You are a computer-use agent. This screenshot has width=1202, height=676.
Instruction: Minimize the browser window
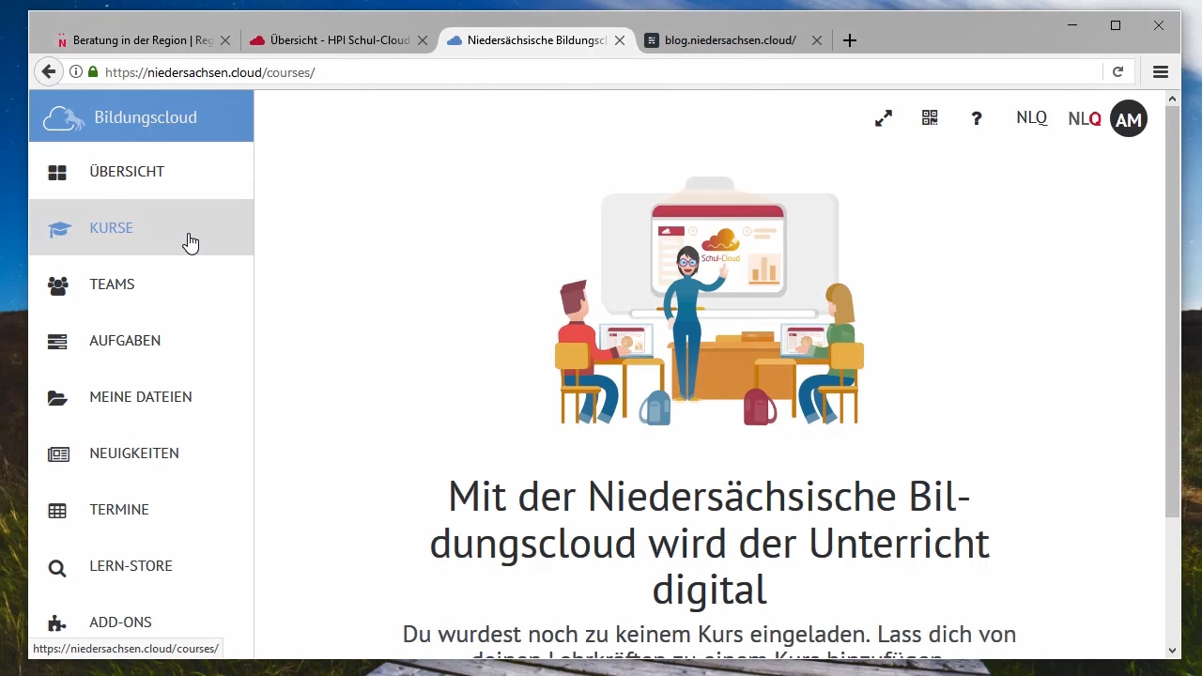coord(1072,25)
